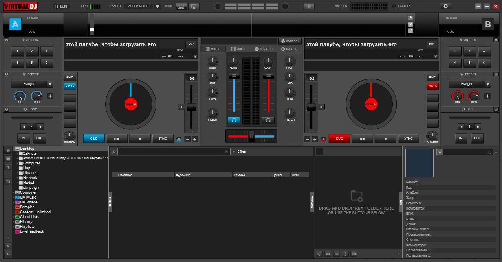Toggle SLIP mode on deck B

click(432, 76)
